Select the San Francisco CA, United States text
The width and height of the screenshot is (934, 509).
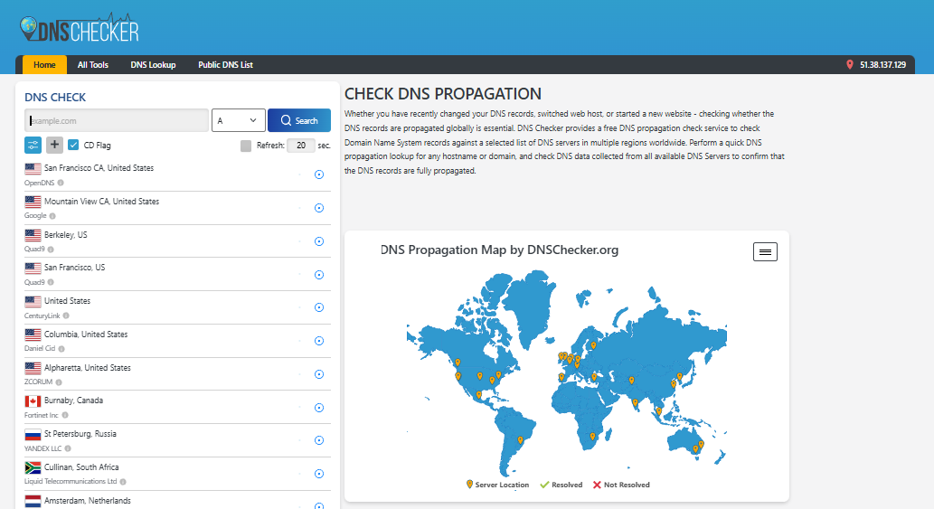click(99, 168)
